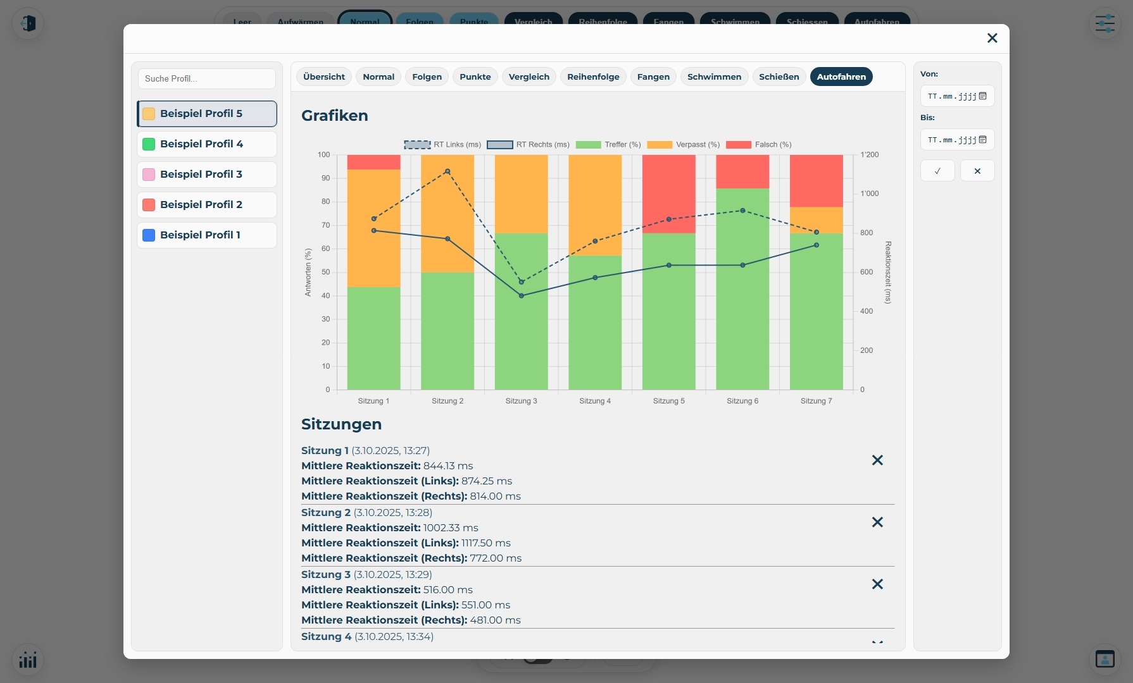The height and width of the screenshot is (683, 1133).
Task: Click the Beispiel Profil 2 red color swatch
Action: pyautogui.click(x=149, y=205)
